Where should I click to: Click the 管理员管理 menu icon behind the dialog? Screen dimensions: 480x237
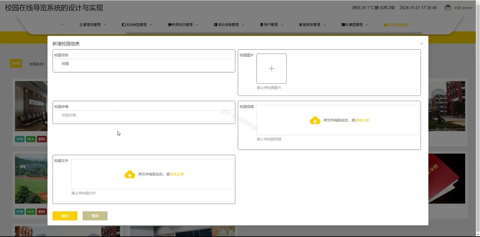(x=81, y=25)
